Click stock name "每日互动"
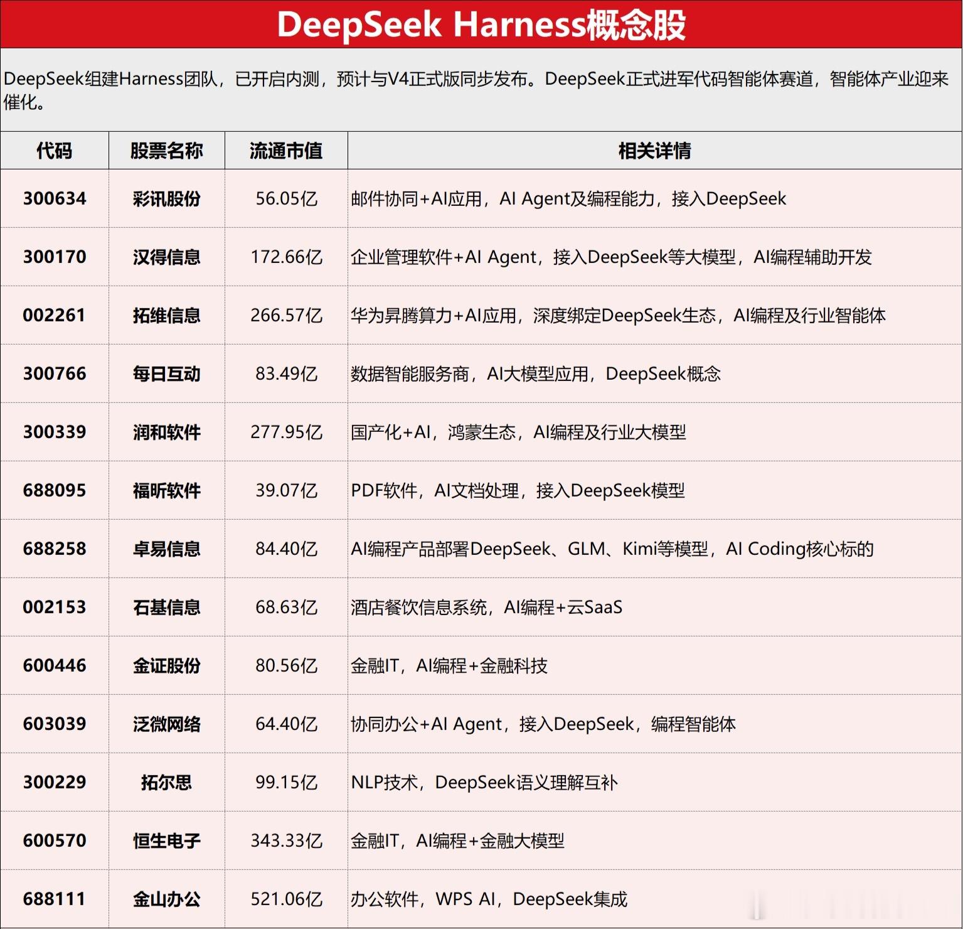This screenshot has width=963, height=929. pyautogui.click(x=167, y=373)
